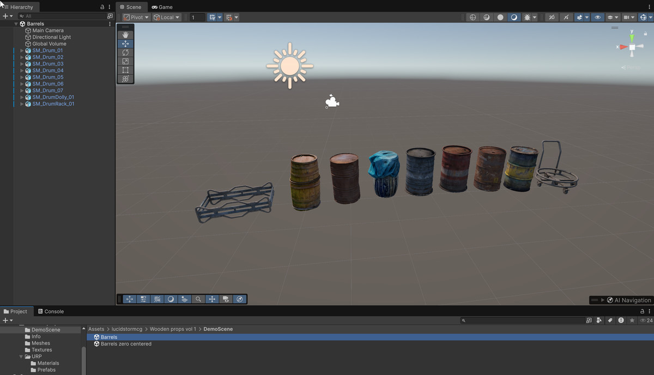654x375 pixels.
Task: Toggle scene audio mute button
Action: (566, 17)
